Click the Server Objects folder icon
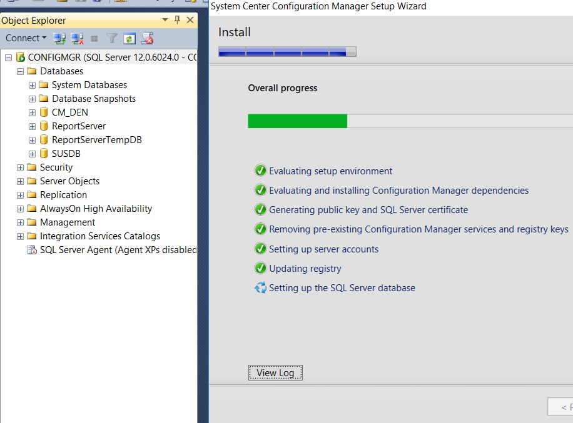The width and height of the screenshot is (573, 423). (32, 181)
